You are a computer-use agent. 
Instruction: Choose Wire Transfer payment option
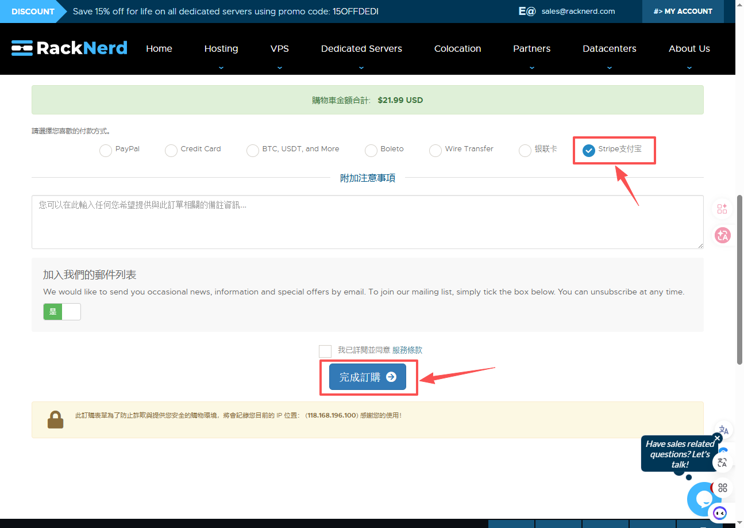point(435,151)
